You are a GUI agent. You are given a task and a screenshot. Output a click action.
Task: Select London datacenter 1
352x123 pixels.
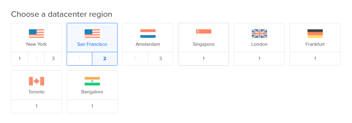(259, 59)
